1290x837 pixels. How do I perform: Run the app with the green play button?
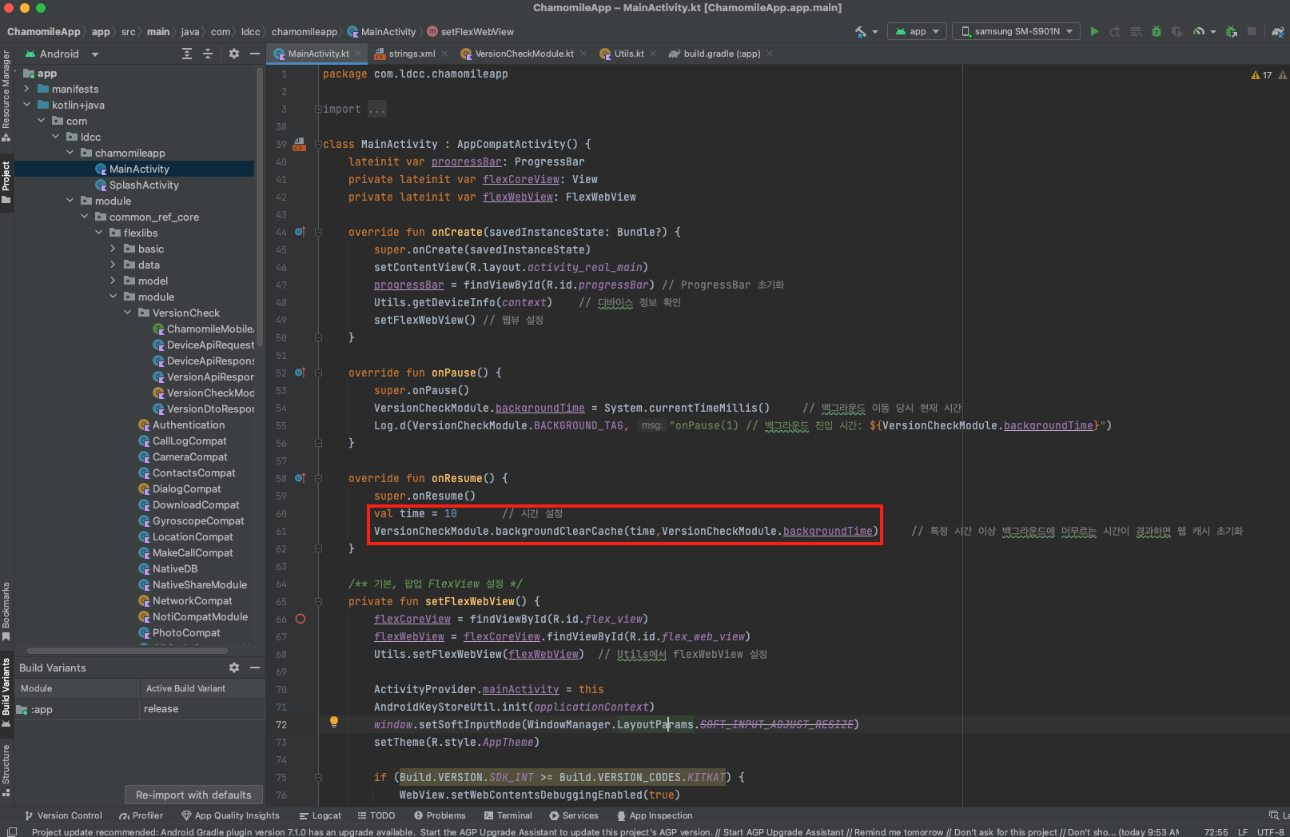(1094, 31)
